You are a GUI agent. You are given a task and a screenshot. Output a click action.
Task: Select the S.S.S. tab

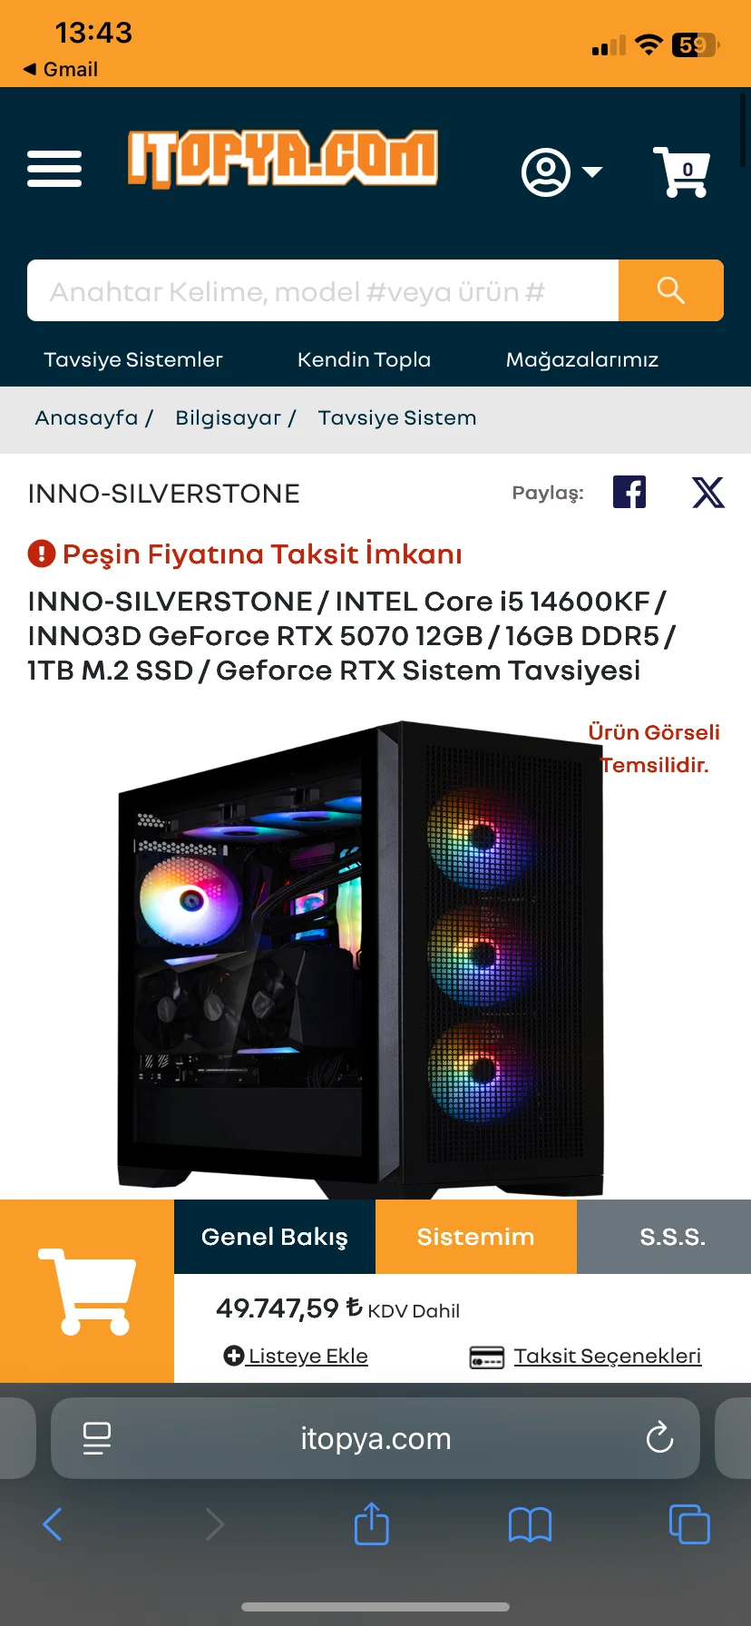[673, 1237]
